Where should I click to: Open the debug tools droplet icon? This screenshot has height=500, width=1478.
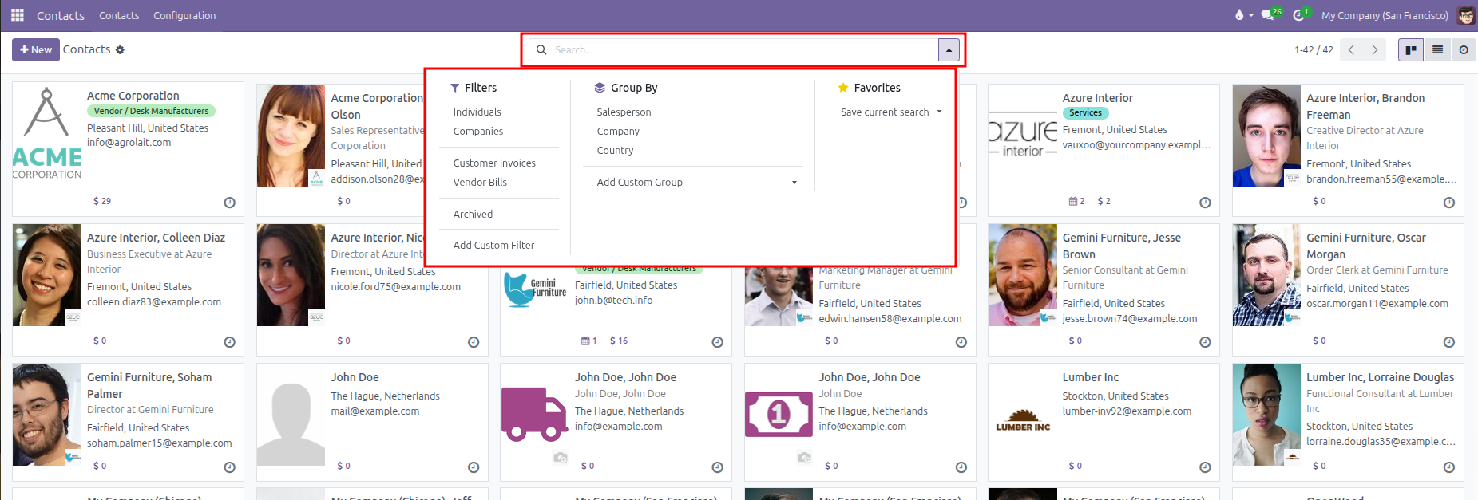(1238, 15)
